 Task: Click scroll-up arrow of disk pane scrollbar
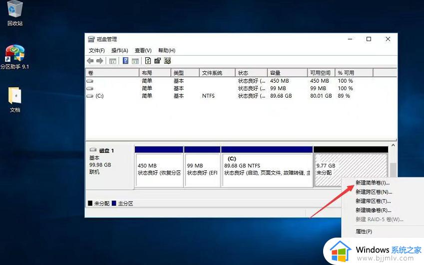coord(393,145)
